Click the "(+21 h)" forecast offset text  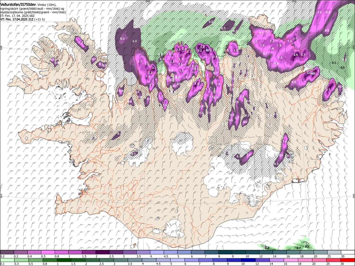click(x=40, y=19)
